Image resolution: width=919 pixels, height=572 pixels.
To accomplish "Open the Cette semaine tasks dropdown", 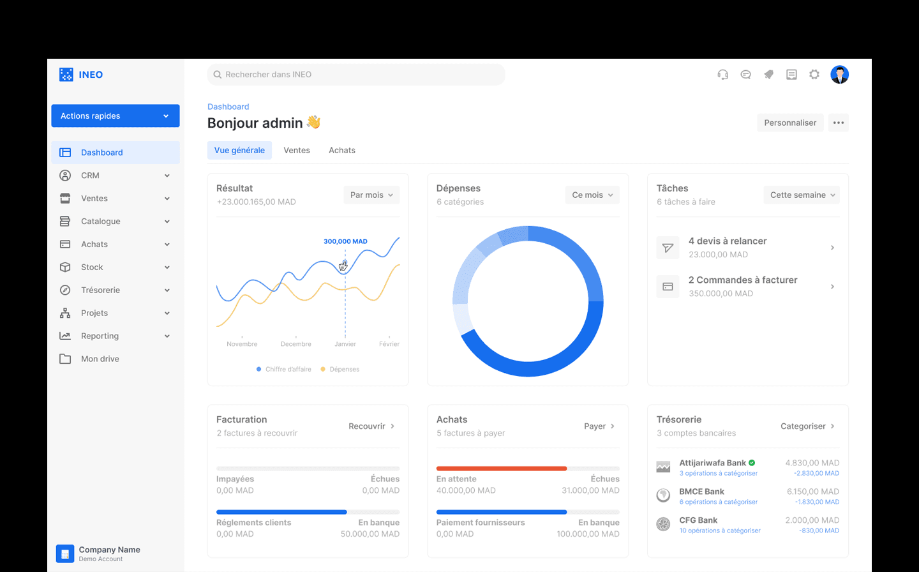I will (x=802, y=195).
